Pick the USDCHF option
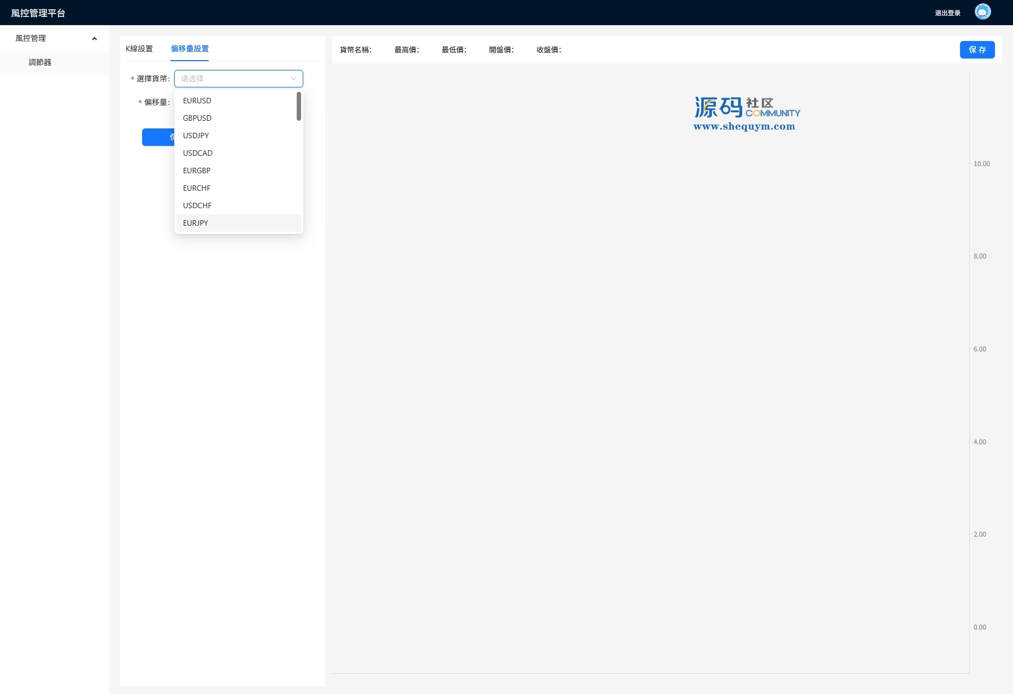Screen dimensions: 1013x694 click(x=197, y=205)
